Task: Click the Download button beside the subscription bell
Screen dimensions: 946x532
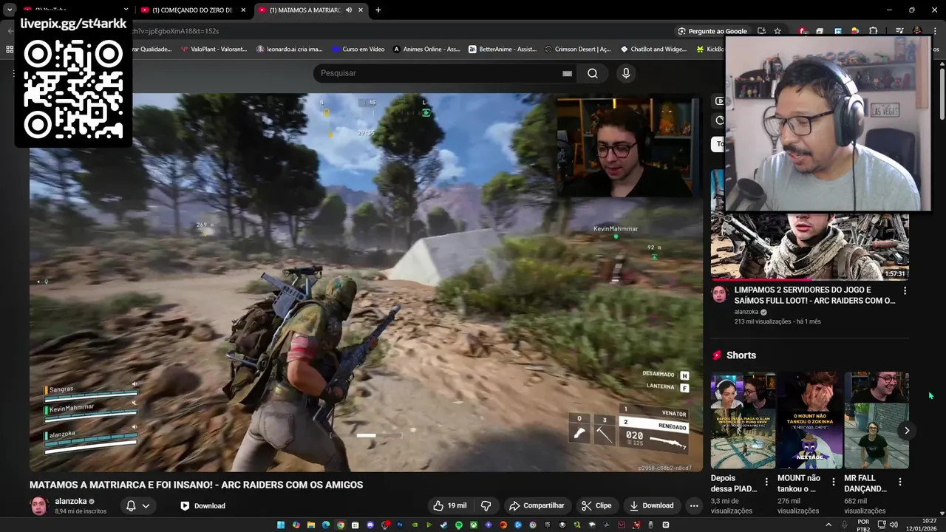Action: pos(203,506)
